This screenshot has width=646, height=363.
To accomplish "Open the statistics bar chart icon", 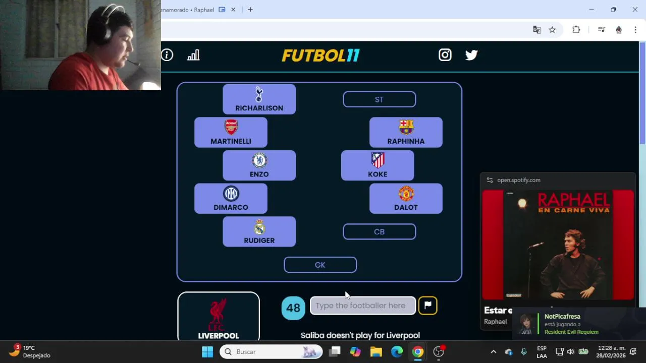I will tap(193, 55).
